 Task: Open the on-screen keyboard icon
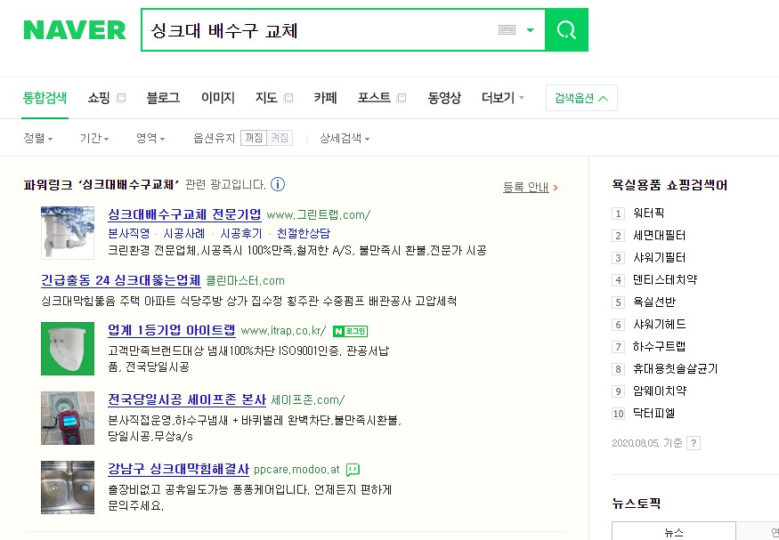coord(507,30)
